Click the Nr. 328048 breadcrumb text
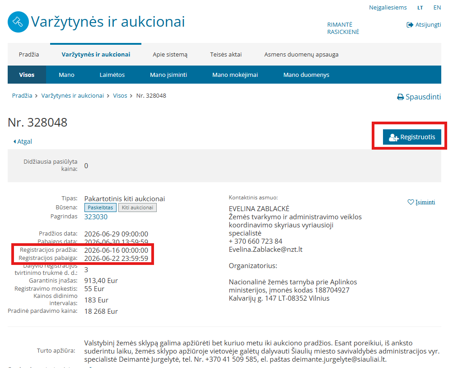Image resolution: width=453 pixels, height=368 pixels. pos(151,96)
